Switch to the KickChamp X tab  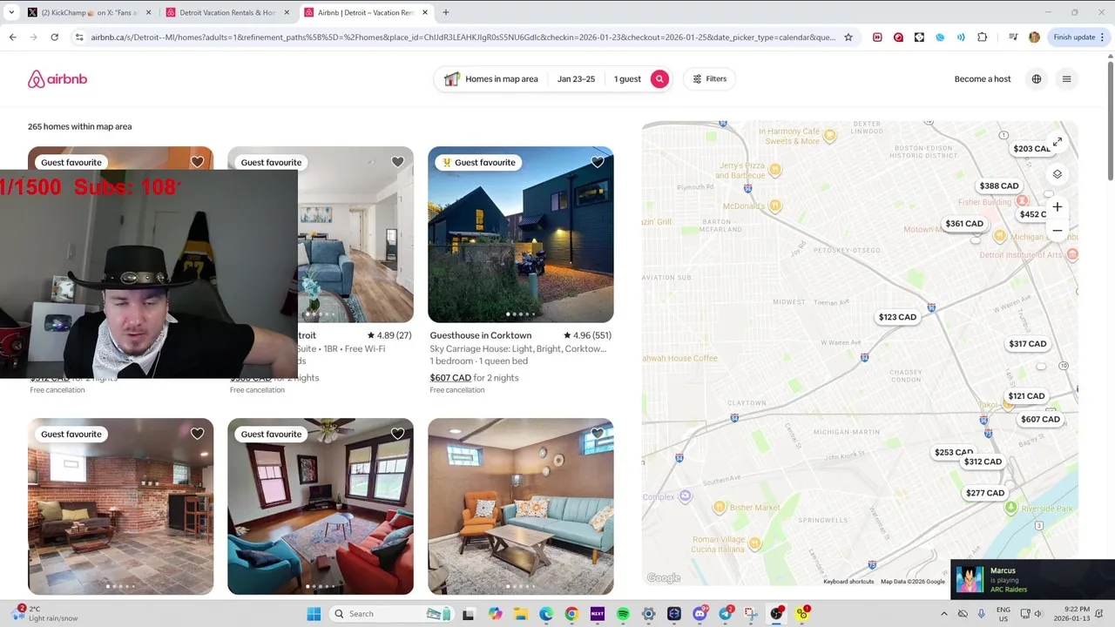[88, 12]
